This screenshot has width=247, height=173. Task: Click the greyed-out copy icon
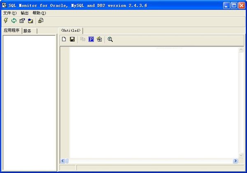click(x=83, y=39)
